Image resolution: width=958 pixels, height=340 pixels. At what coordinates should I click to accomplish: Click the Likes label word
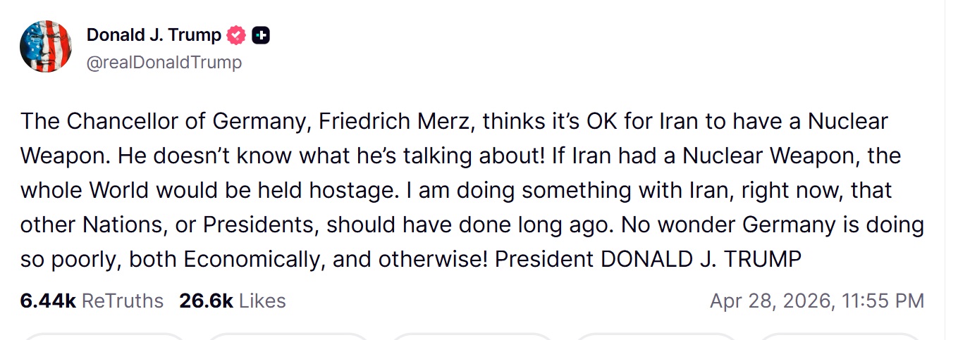262,301
